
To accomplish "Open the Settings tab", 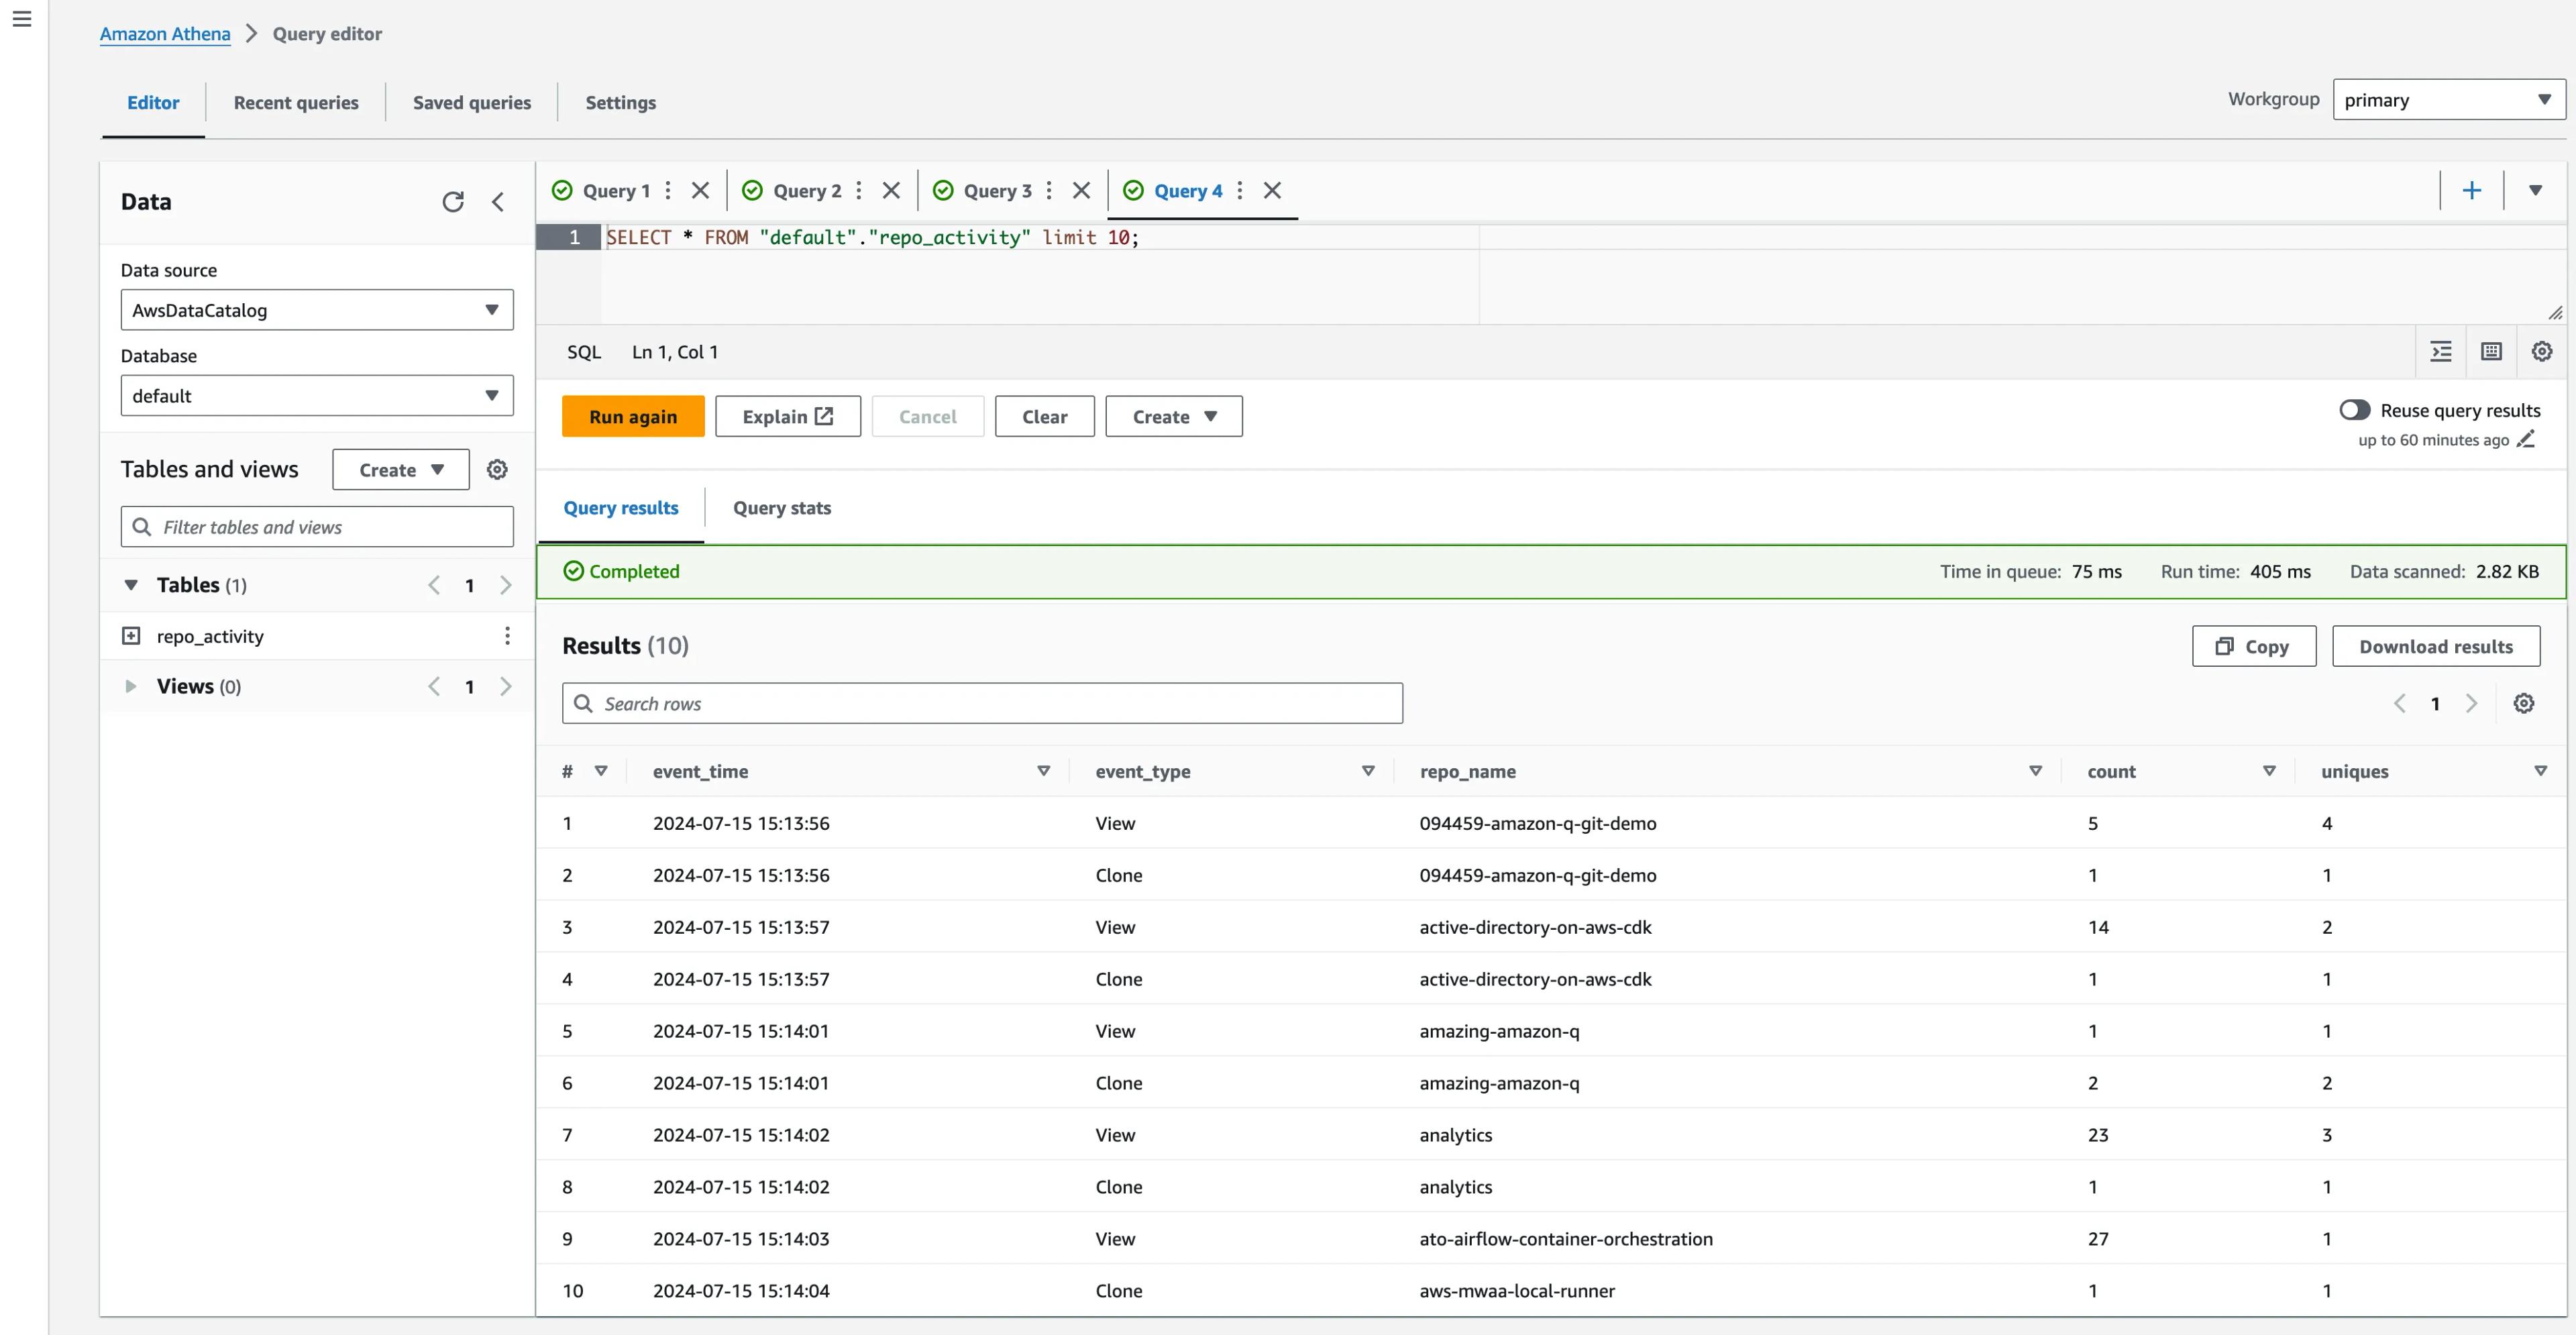I will (621, 103).
